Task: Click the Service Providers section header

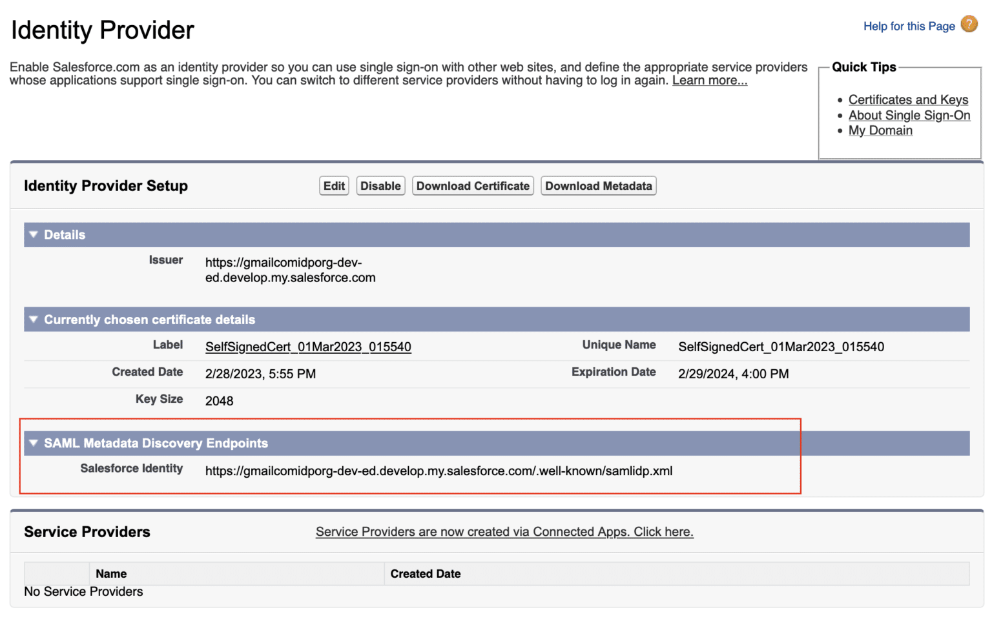Action: click(x=87, y=531)
